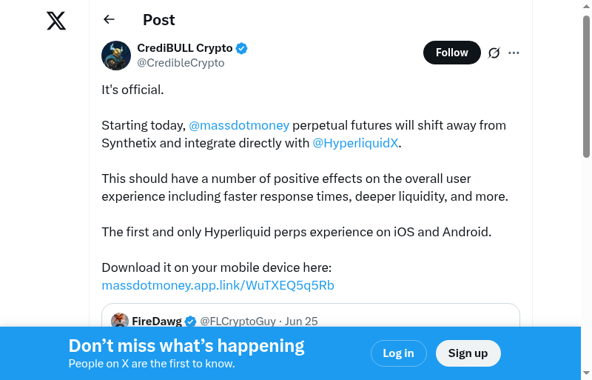Open the @CredibleCrypto handle link
The width and height of the screenshot is (592, 380).
coord(181,63)
